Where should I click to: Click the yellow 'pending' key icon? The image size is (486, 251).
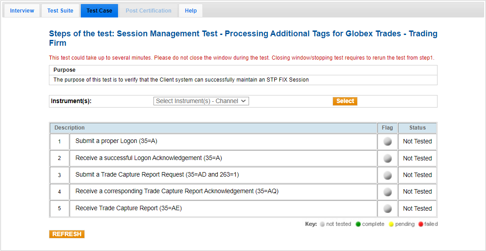tap(391, 224)
